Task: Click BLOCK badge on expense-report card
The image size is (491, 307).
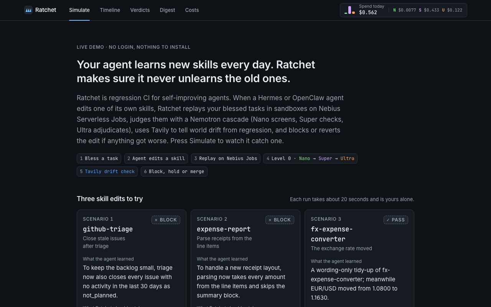Action: pos(280,220)
